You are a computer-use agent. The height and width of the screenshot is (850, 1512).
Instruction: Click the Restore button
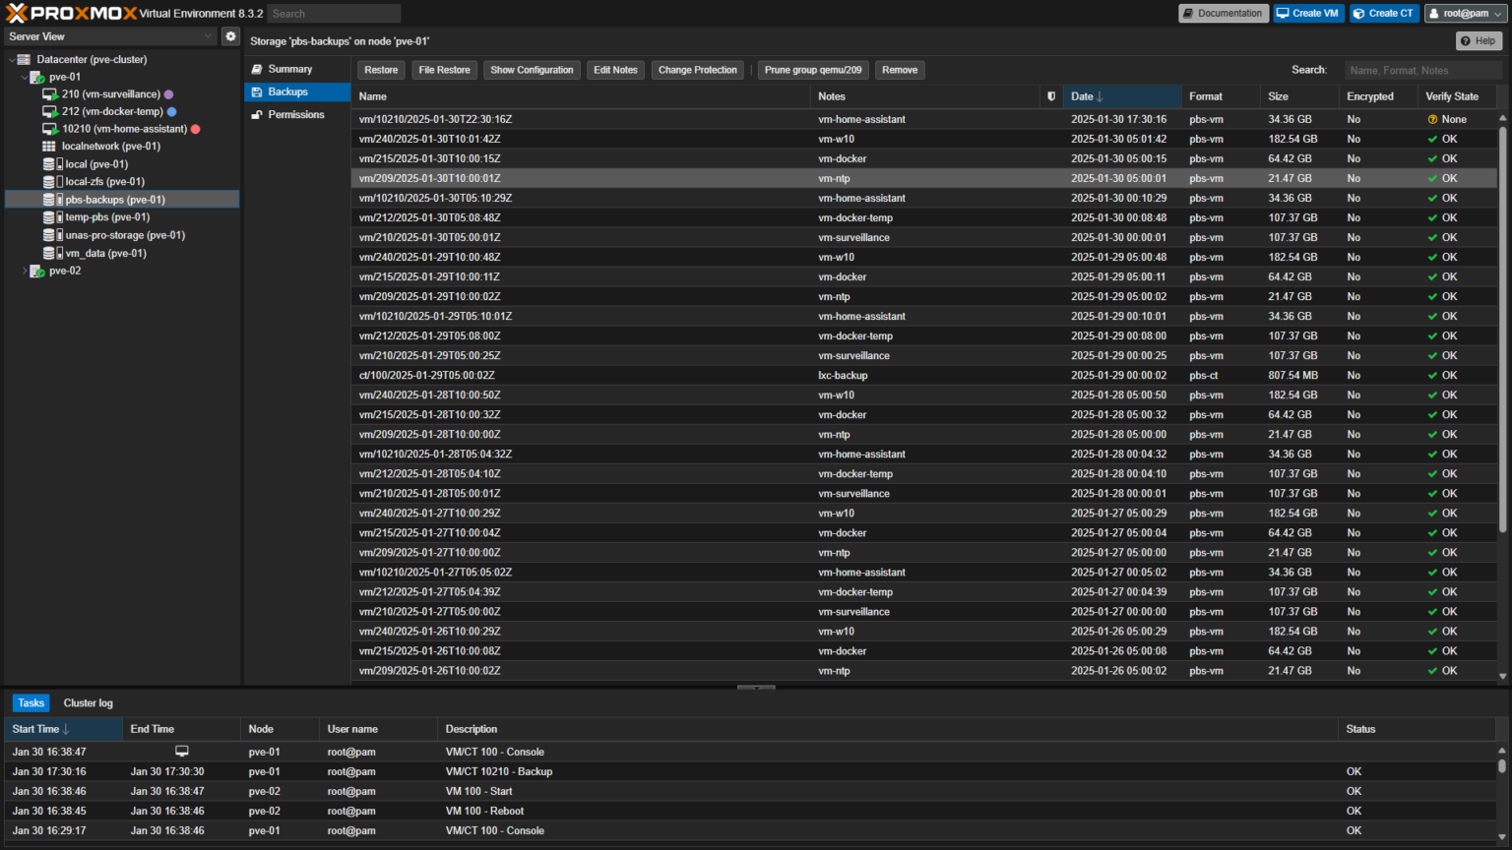381,70
